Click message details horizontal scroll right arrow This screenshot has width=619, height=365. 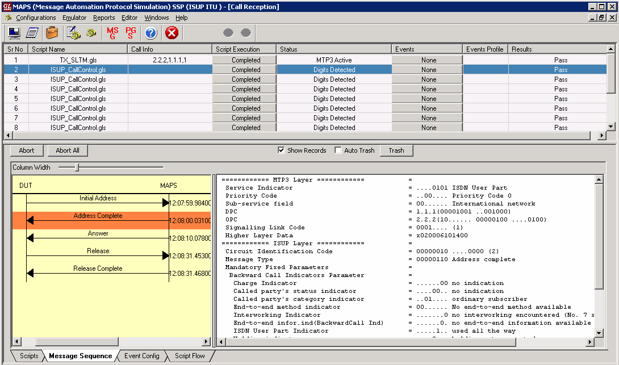coord(590,342)
